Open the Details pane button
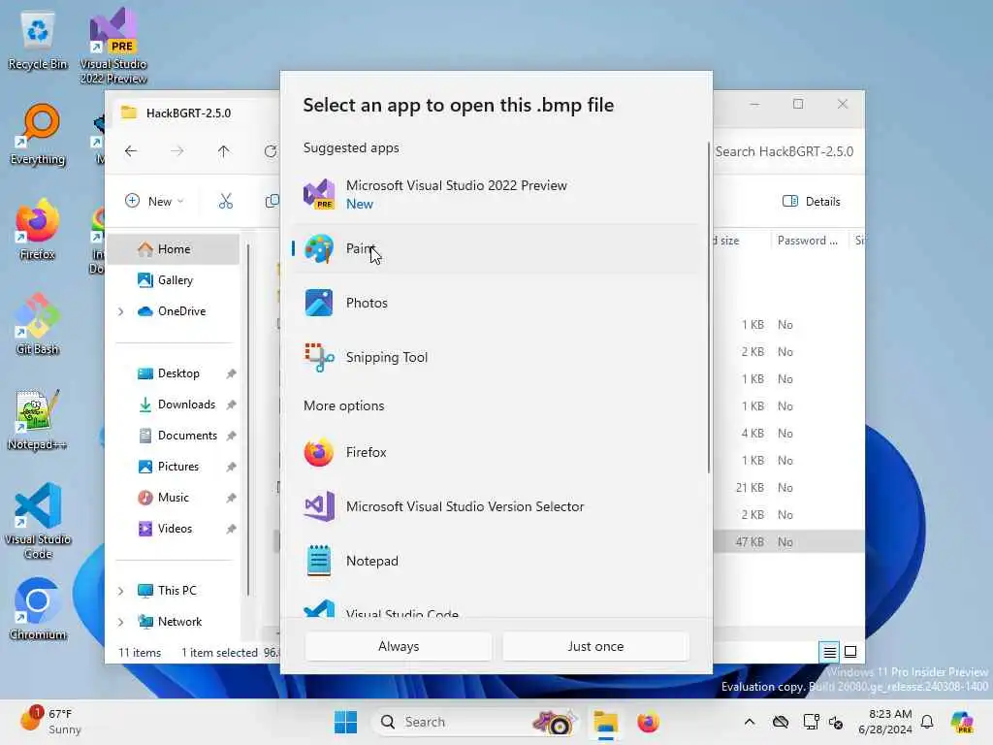The height and width of the screenshot is (745, 993). 812,202
